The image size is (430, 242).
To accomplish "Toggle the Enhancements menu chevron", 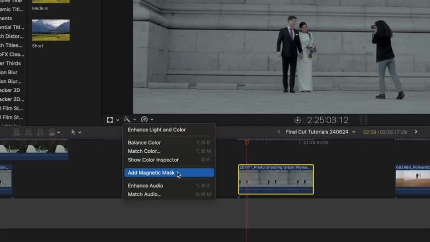I will click(x=134, y=120).
